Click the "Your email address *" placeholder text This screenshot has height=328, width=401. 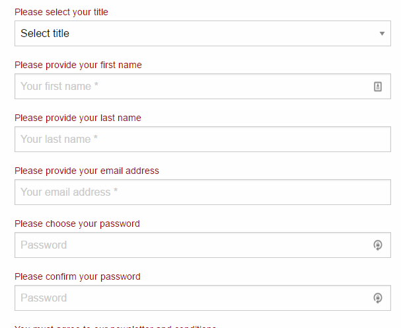[x=69, y=192]
